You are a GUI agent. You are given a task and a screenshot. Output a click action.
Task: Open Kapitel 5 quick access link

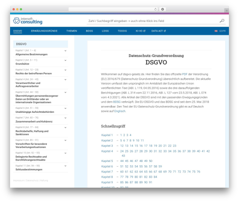pyautogui.click(x=107, y=161)
